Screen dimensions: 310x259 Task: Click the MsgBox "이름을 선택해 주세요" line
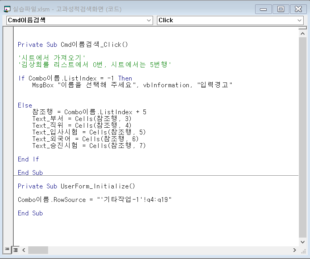point(132,85)
